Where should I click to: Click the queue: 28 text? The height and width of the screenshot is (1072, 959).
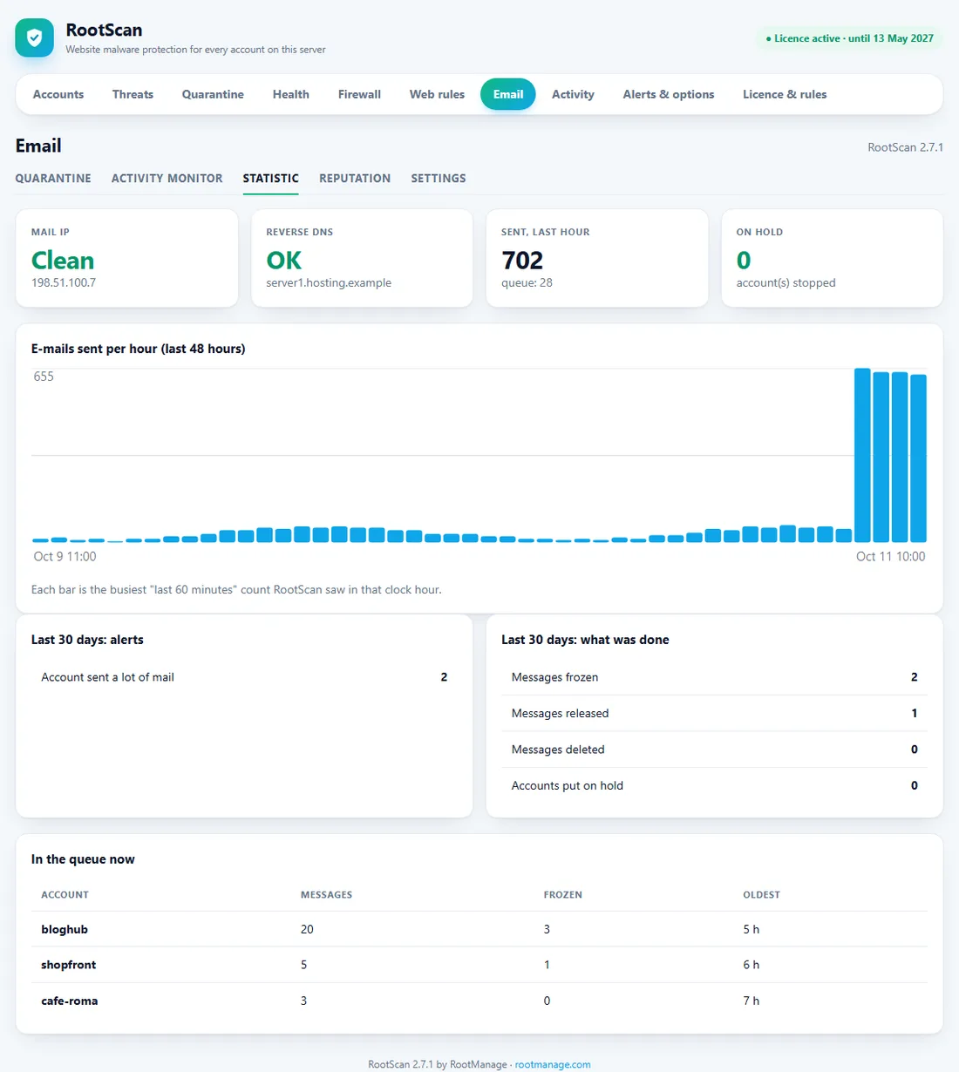[527, 282]
